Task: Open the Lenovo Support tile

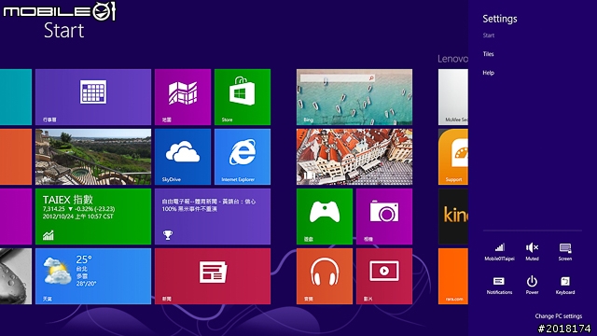Action: [x=453, y=157]
